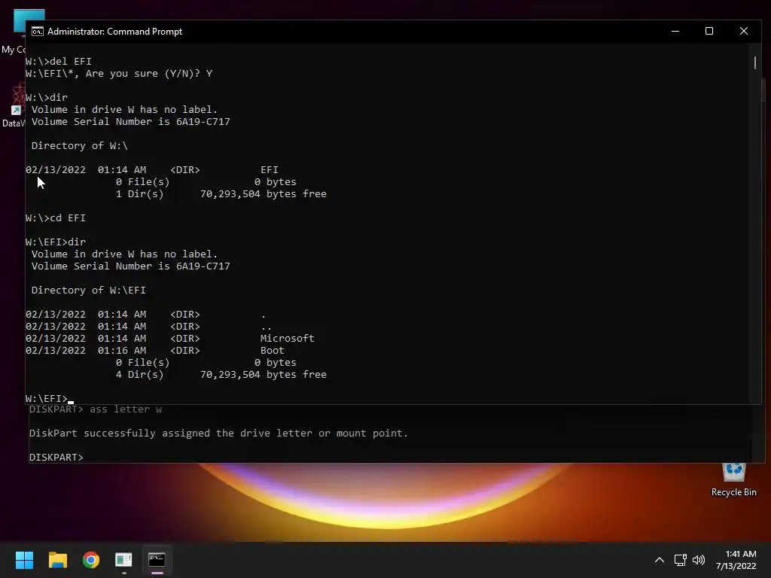
Task: Click the 'cd EFI' command line
Action: pos(56,218)
